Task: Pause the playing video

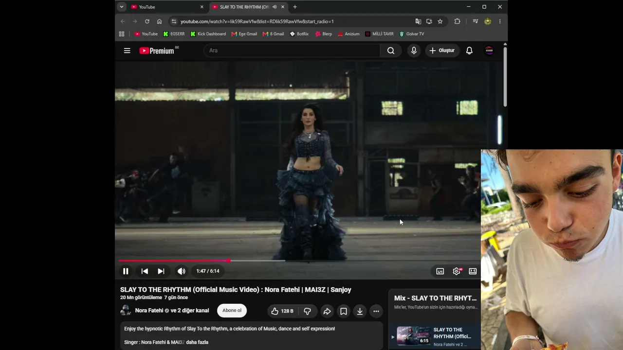Action: (x=126, y=271)
